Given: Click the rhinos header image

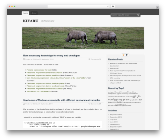Looking at the screenshot, I should click(83, 38).
